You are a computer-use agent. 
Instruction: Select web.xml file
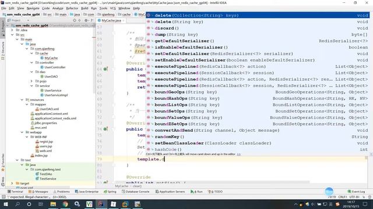pyautogui.click(x=44, y=151)
